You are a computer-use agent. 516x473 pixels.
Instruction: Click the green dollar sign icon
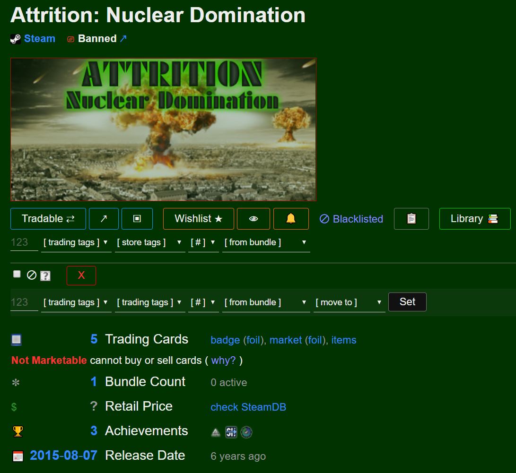point(14,407)
